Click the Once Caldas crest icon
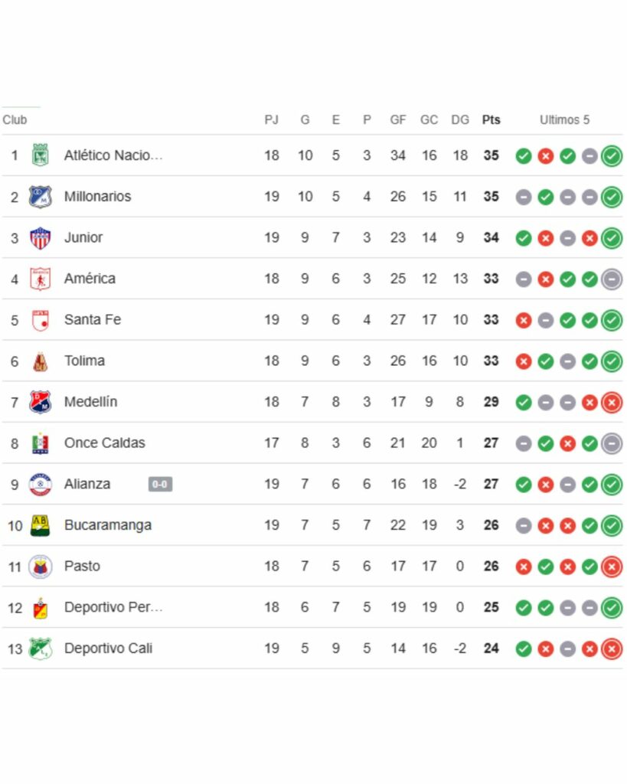Image resolution: width=627 pixels, height=784 pixels. pos(40,443)
